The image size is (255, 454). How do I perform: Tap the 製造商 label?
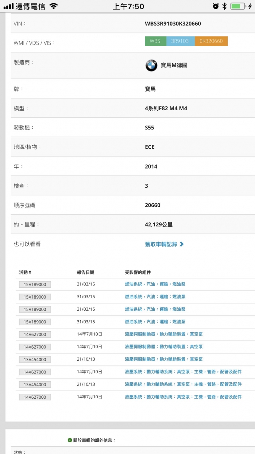(24, 62)
